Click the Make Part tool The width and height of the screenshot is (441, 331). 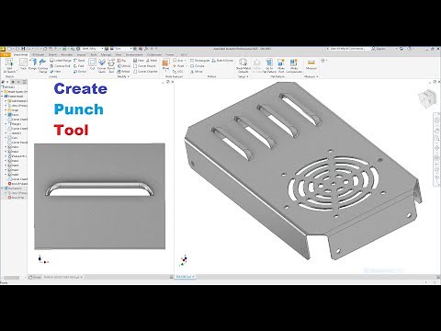[281, 65]
